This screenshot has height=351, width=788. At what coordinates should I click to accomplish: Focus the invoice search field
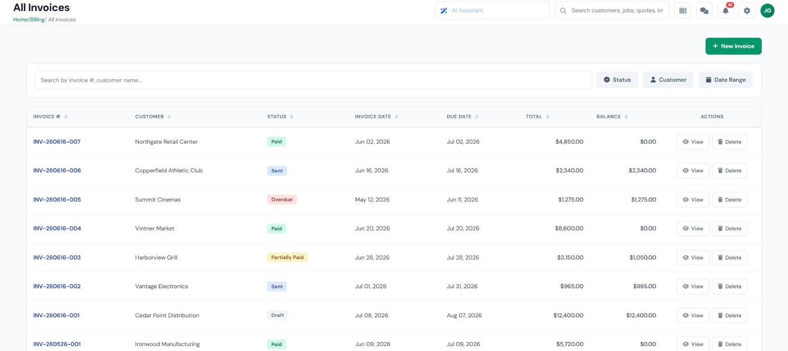point(313,80)
